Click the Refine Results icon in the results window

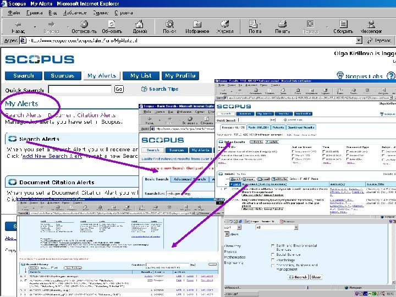[221, 142]
